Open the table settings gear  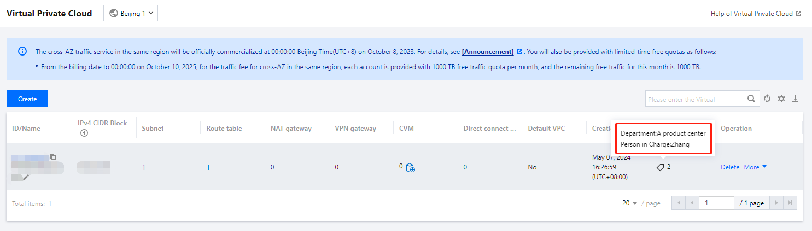[x=781, y=99]
